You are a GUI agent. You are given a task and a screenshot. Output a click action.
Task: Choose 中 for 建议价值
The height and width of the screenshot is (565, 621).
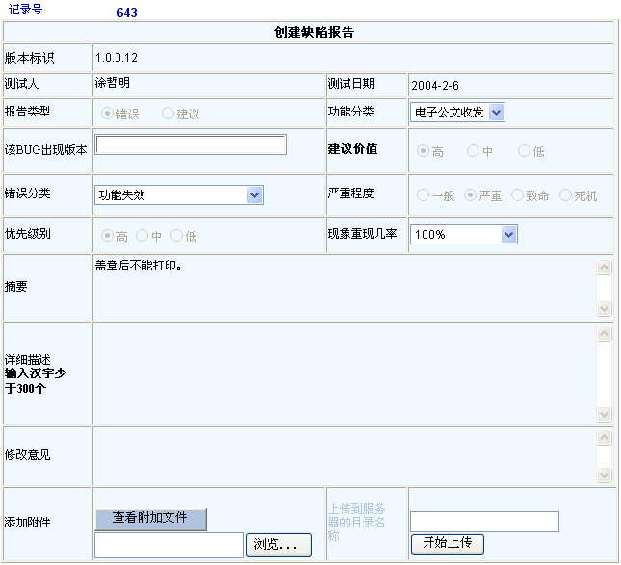click(x=473, y=151)
